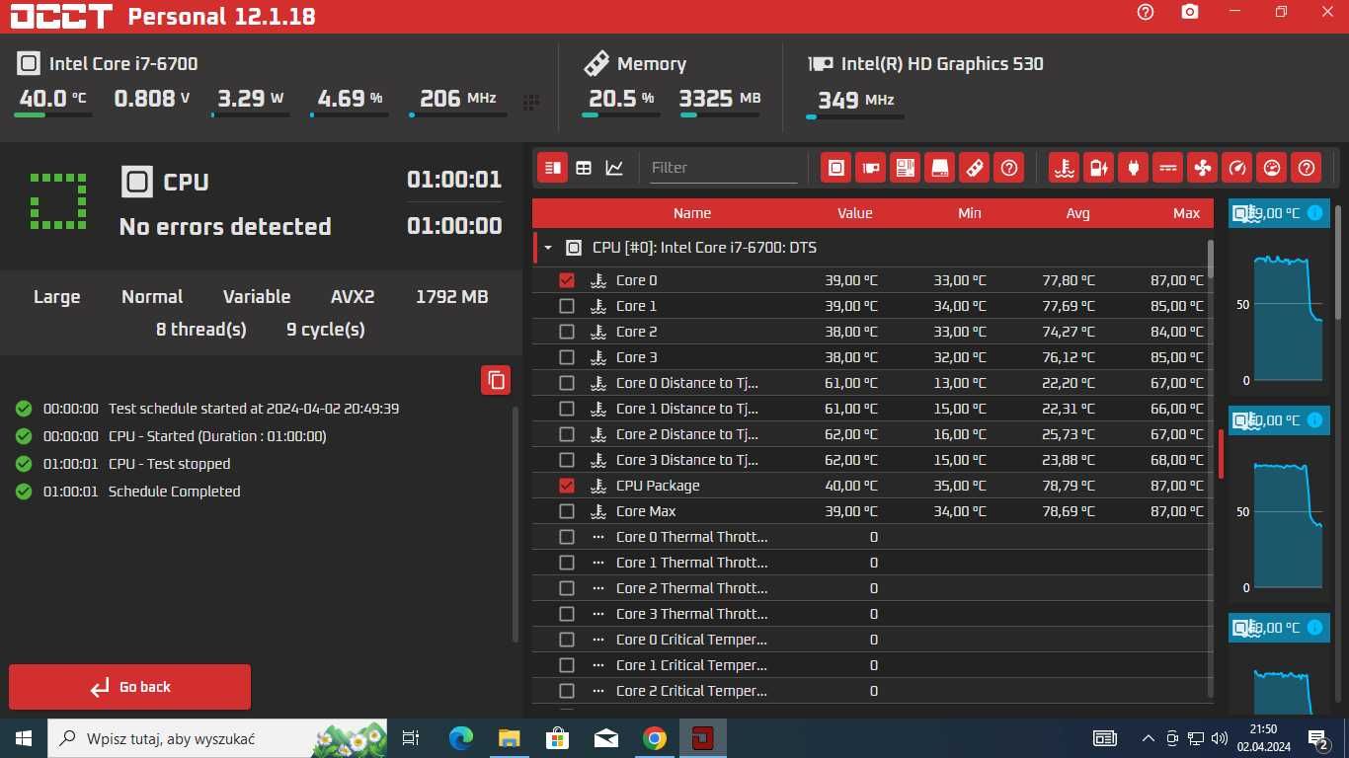This screenshot has height=758, width=1349.
Task: Open the volume control in system tray
Action: [1219, 738]
